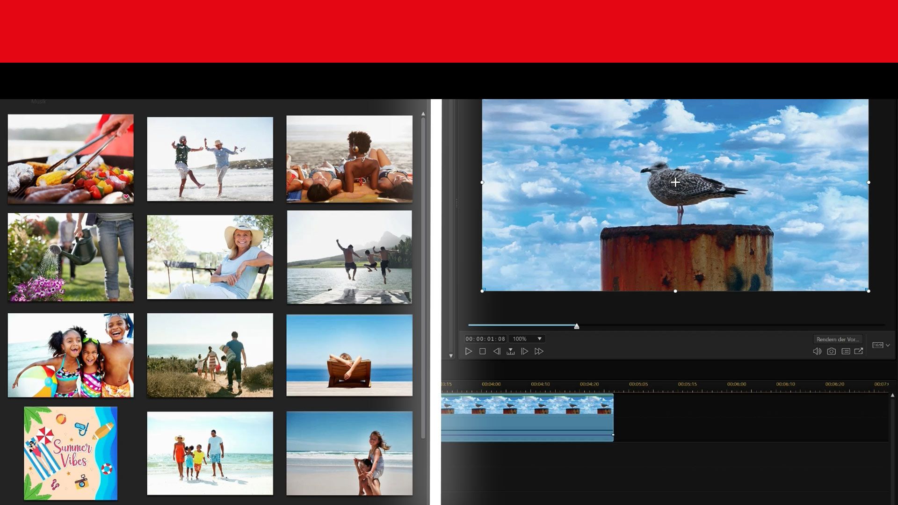898x505 pixels.
Task: Click the media library scroll-up arrow
Action: tap(423, 114)
